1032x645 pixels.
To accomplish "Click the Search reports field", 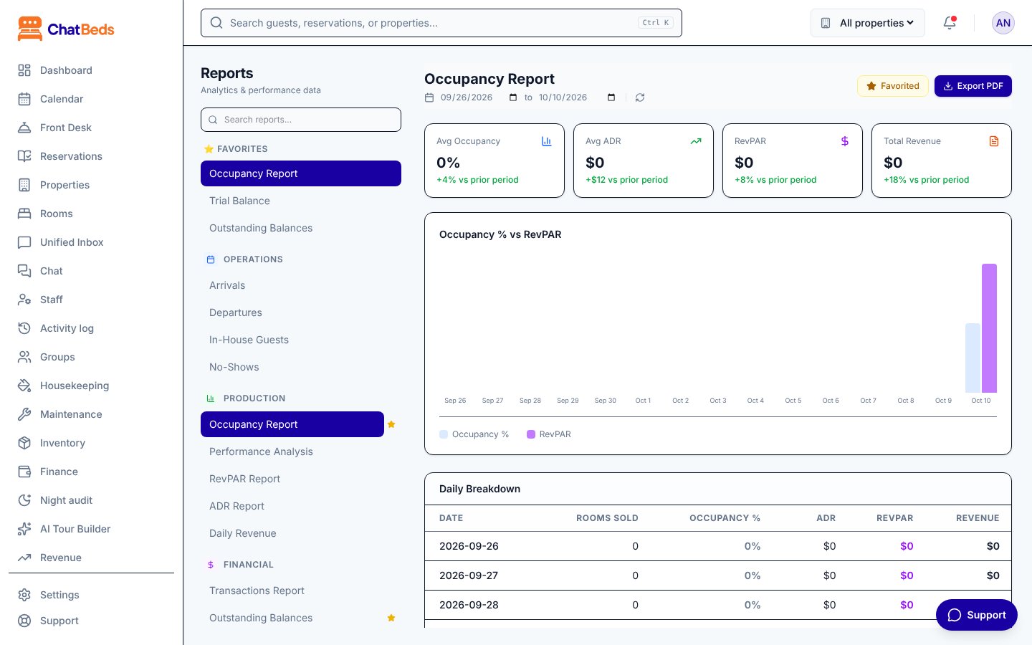I will pyautogui.click(x=301, y=120).
